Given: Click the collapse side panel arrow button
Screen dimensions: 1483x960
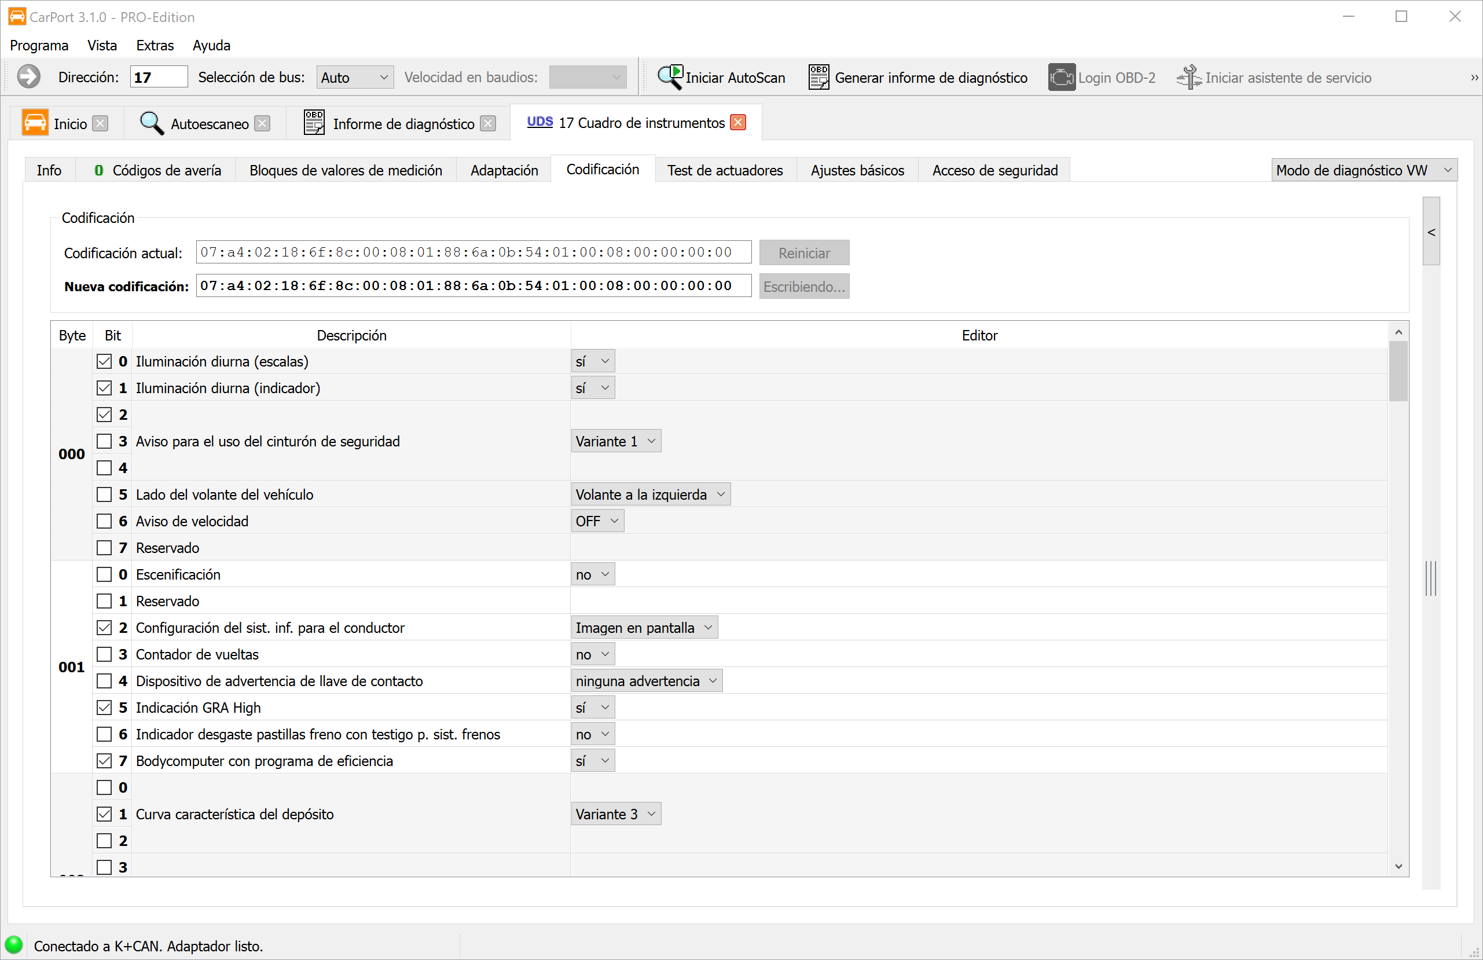Looking at the screenshot, I should click(x=1431, y=232).
